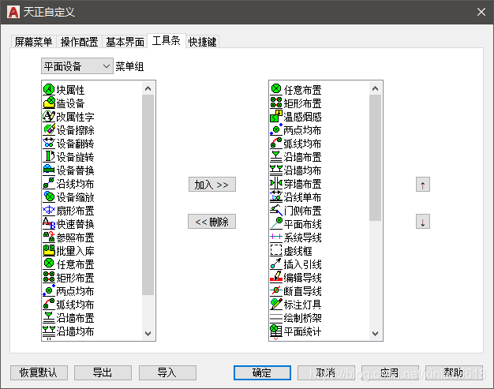Click the 参照布置 icon
Screen dimensions: 494x389
pyautogui.click(x=49, y=238)
